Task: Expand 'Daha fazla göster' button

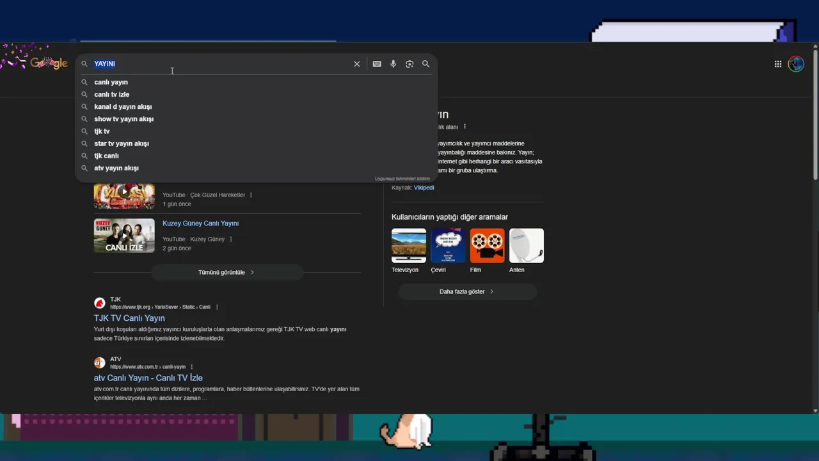Action: [x=467, y=291]
